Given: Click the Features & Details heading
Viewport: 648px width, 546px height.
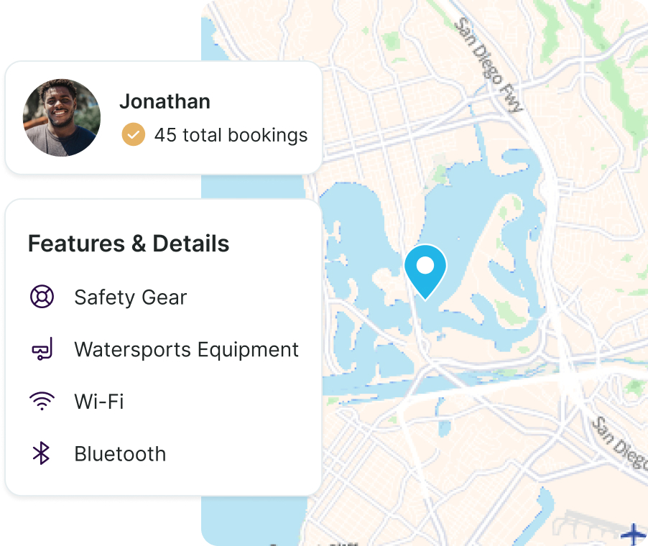Looking at the screenshot, I should [129, 244].
